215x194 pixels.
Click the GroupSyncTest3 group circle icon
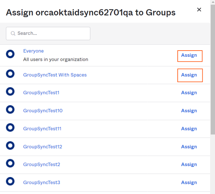pyautogui.click(x=10, y=181)
